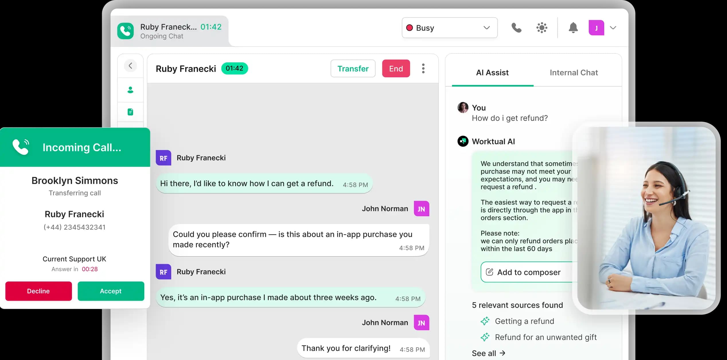
Task: Switch to the Internal Chat tab
Action: coord(574,72)
